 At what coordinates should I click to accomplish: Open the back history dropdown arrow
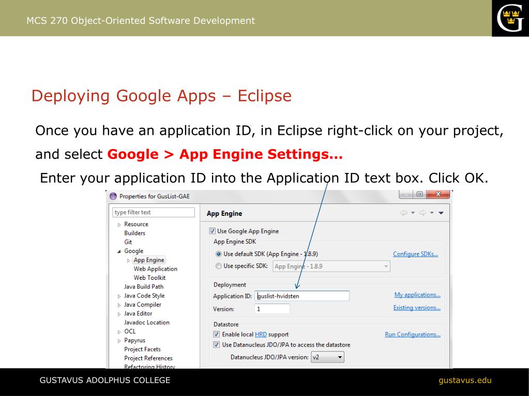[x=413, y=213]
